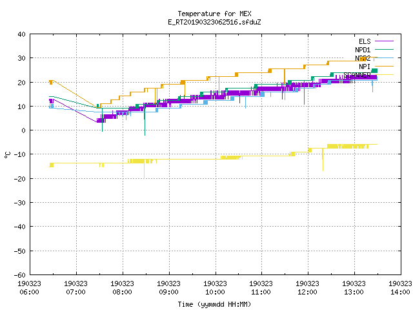Image resolution: width=413 pixels, height=310 pixels.
Task: Click the x-axis tick label 10:00
Action: pos(215,292)
